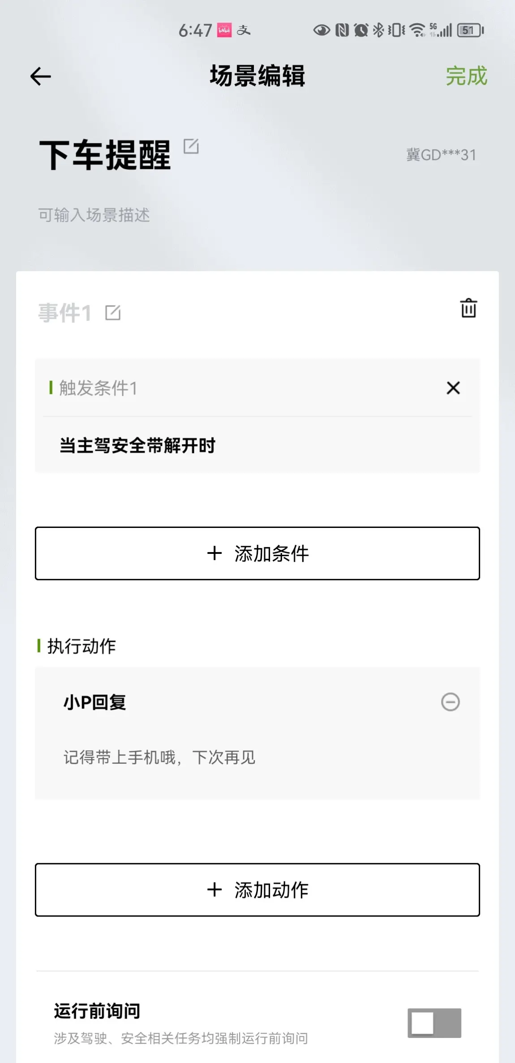Remove 触发条件1 with the X icon

[453, 388]
